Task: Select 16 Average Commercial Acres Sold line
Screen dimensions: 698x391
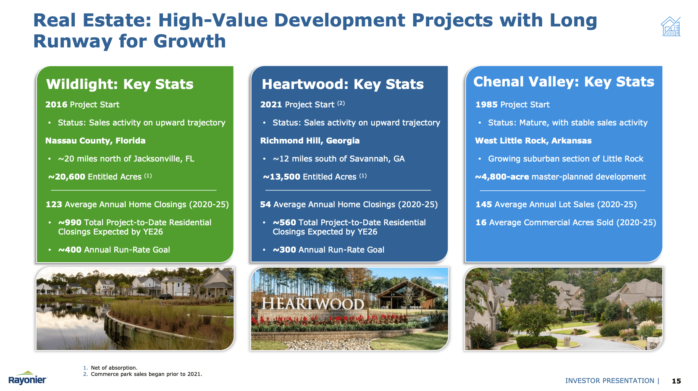Action: (x=566, y=222)
